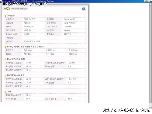Select the browser value MSIE 6.0

(x=28, y=30)
